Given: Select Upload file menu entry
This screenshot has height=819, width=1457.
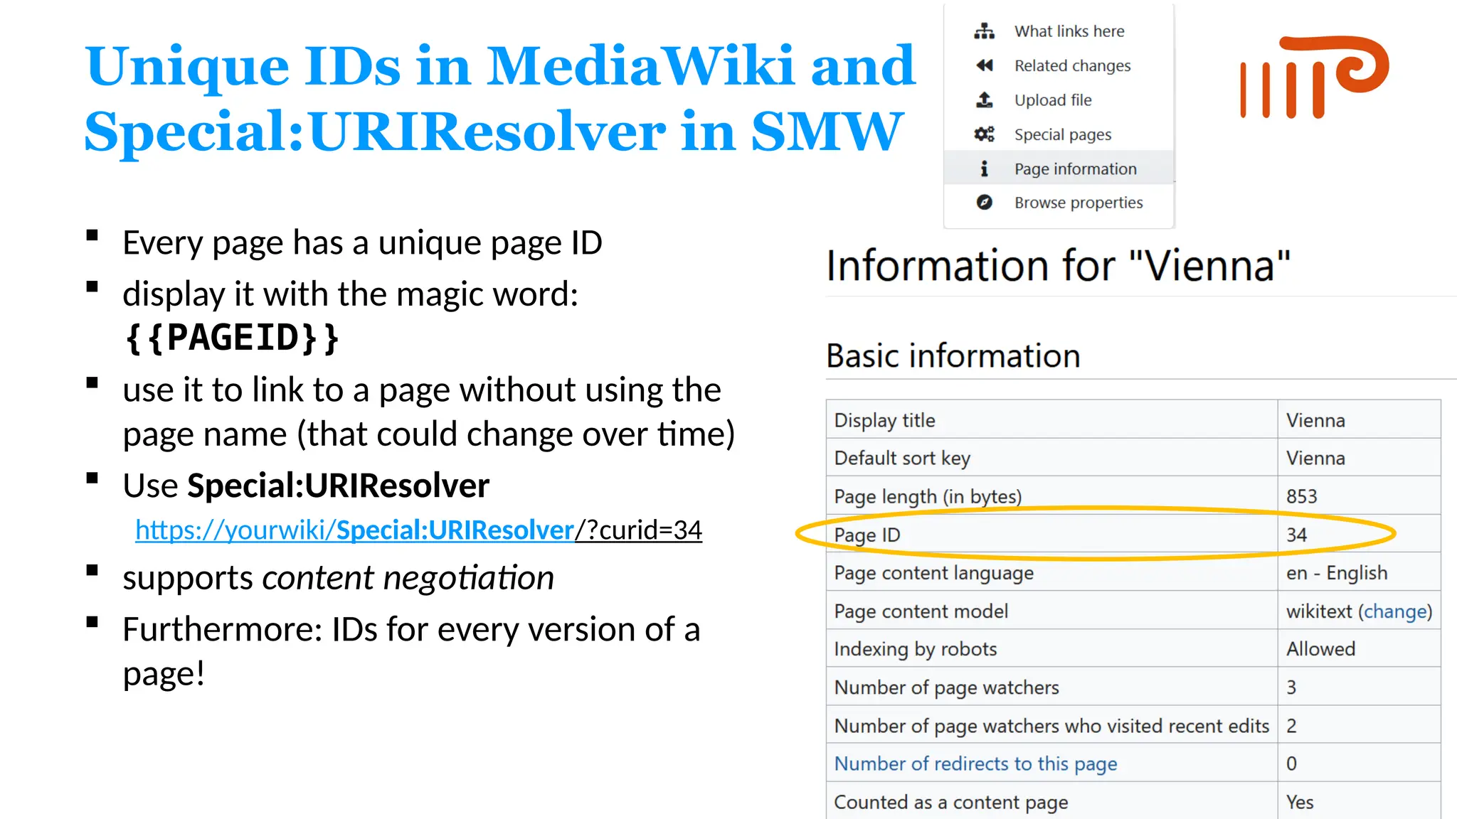Looking at the screenshot, I should click(1059, 100).
